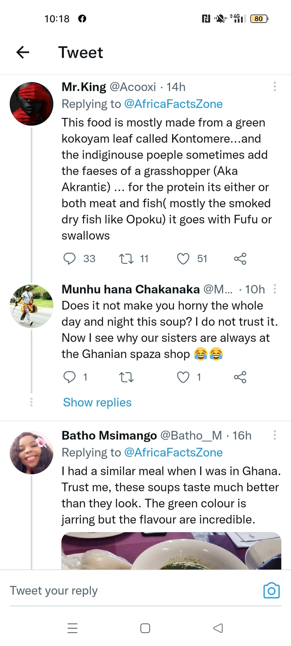Tap the camera icon to attach photo

[271, 591]
